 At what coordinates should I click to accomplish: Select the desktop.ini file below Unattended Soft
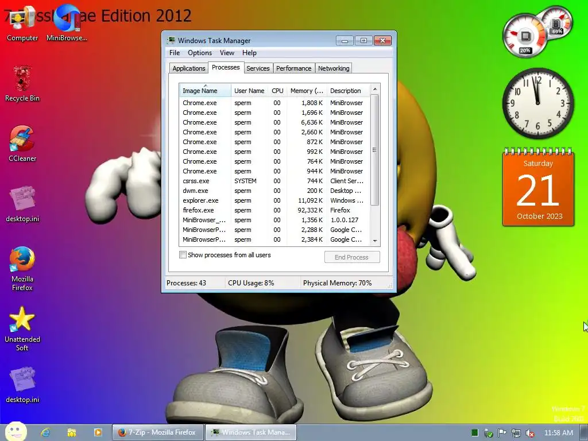point(22,385)
